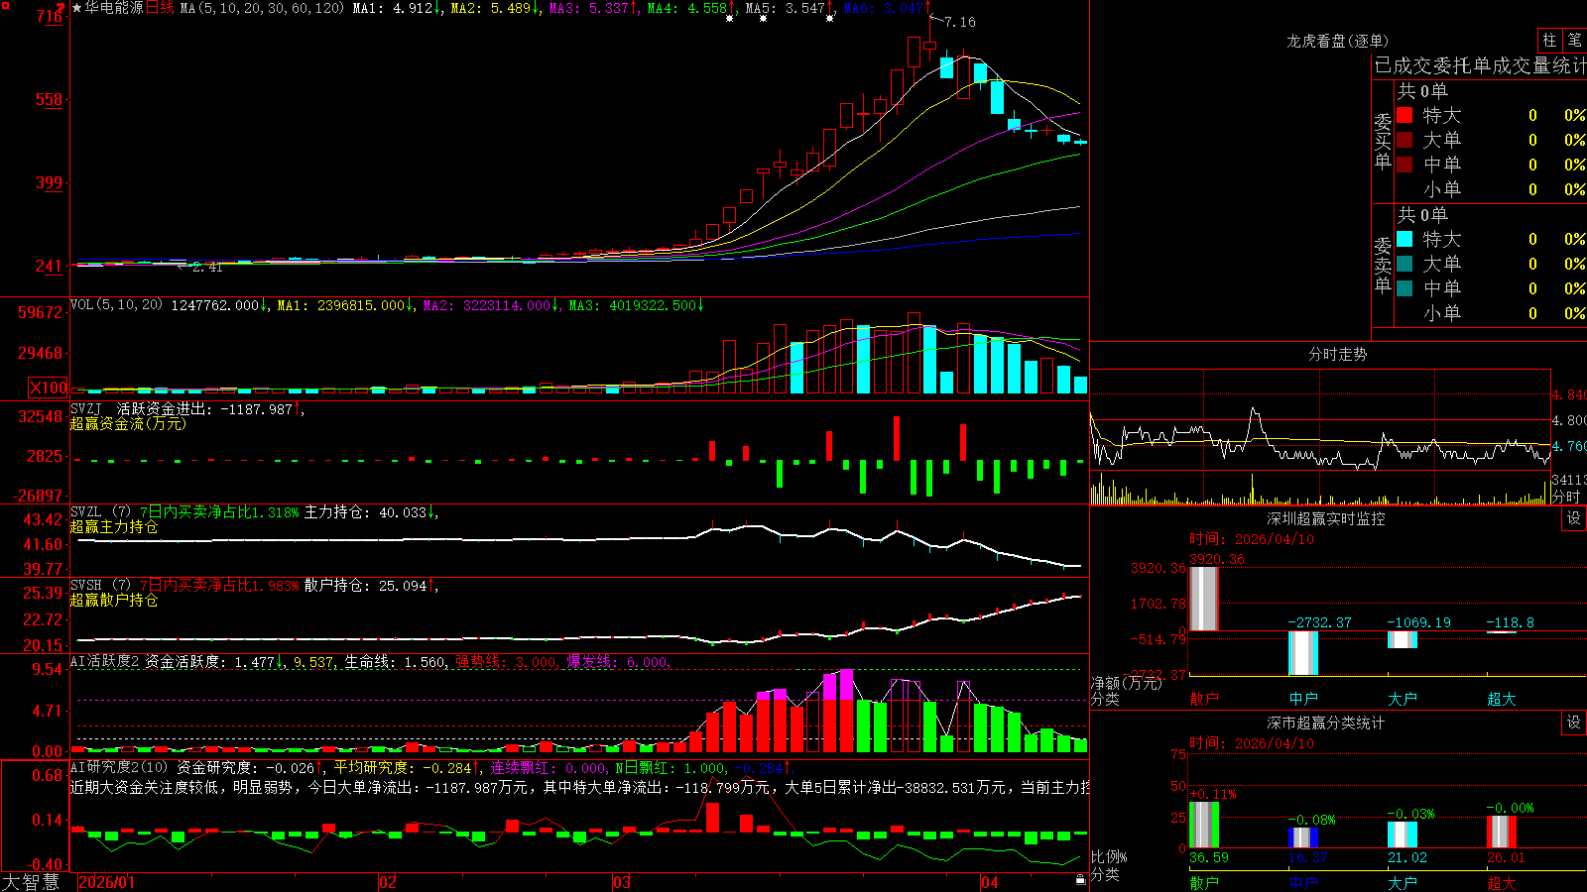Click the SVZL indicator name
Screen dimensions: 1587x892
click(86, 511)
